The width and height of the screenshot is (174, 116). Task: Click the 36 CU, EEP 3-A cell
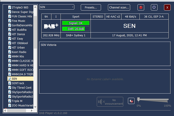154,17
